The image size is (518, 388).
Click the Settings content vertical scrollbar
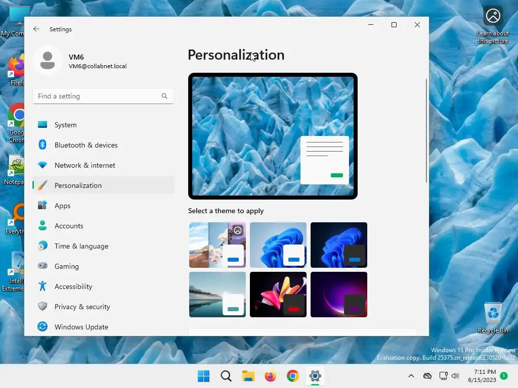pyautogui.click(x=426, y=130)
